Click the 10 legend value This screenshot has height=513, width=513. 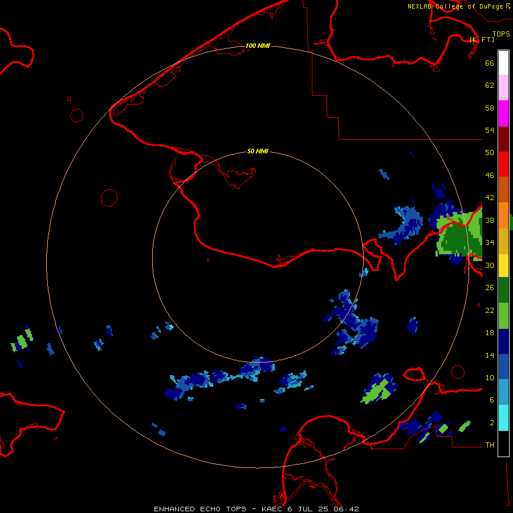(490, 377)
